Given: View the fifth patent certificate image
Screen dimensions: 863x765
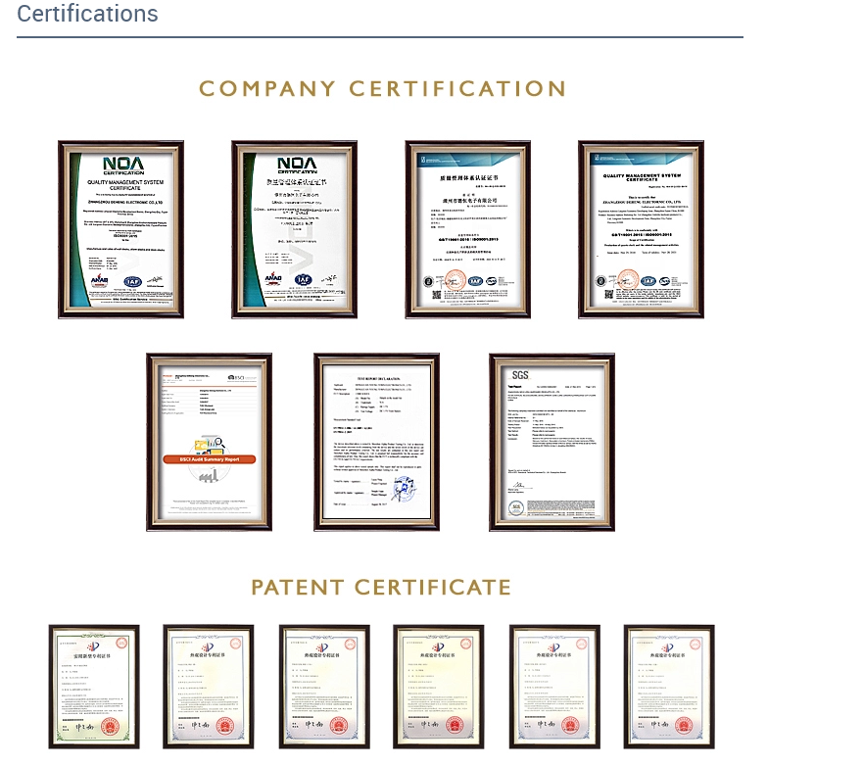Looking at the screenshot, I should (x=553, y=687).
